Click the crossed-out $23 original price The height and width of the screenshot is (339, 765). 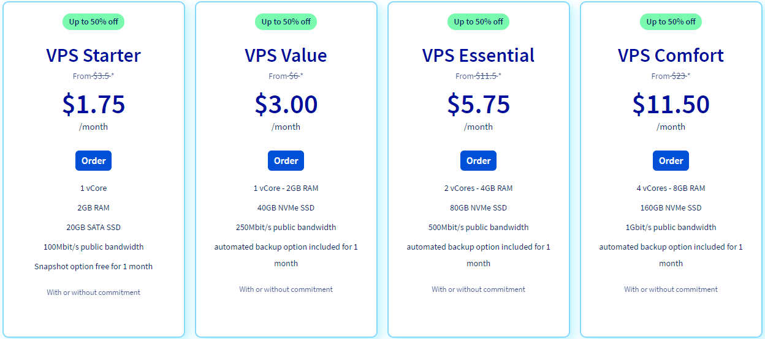pos(679,76)
